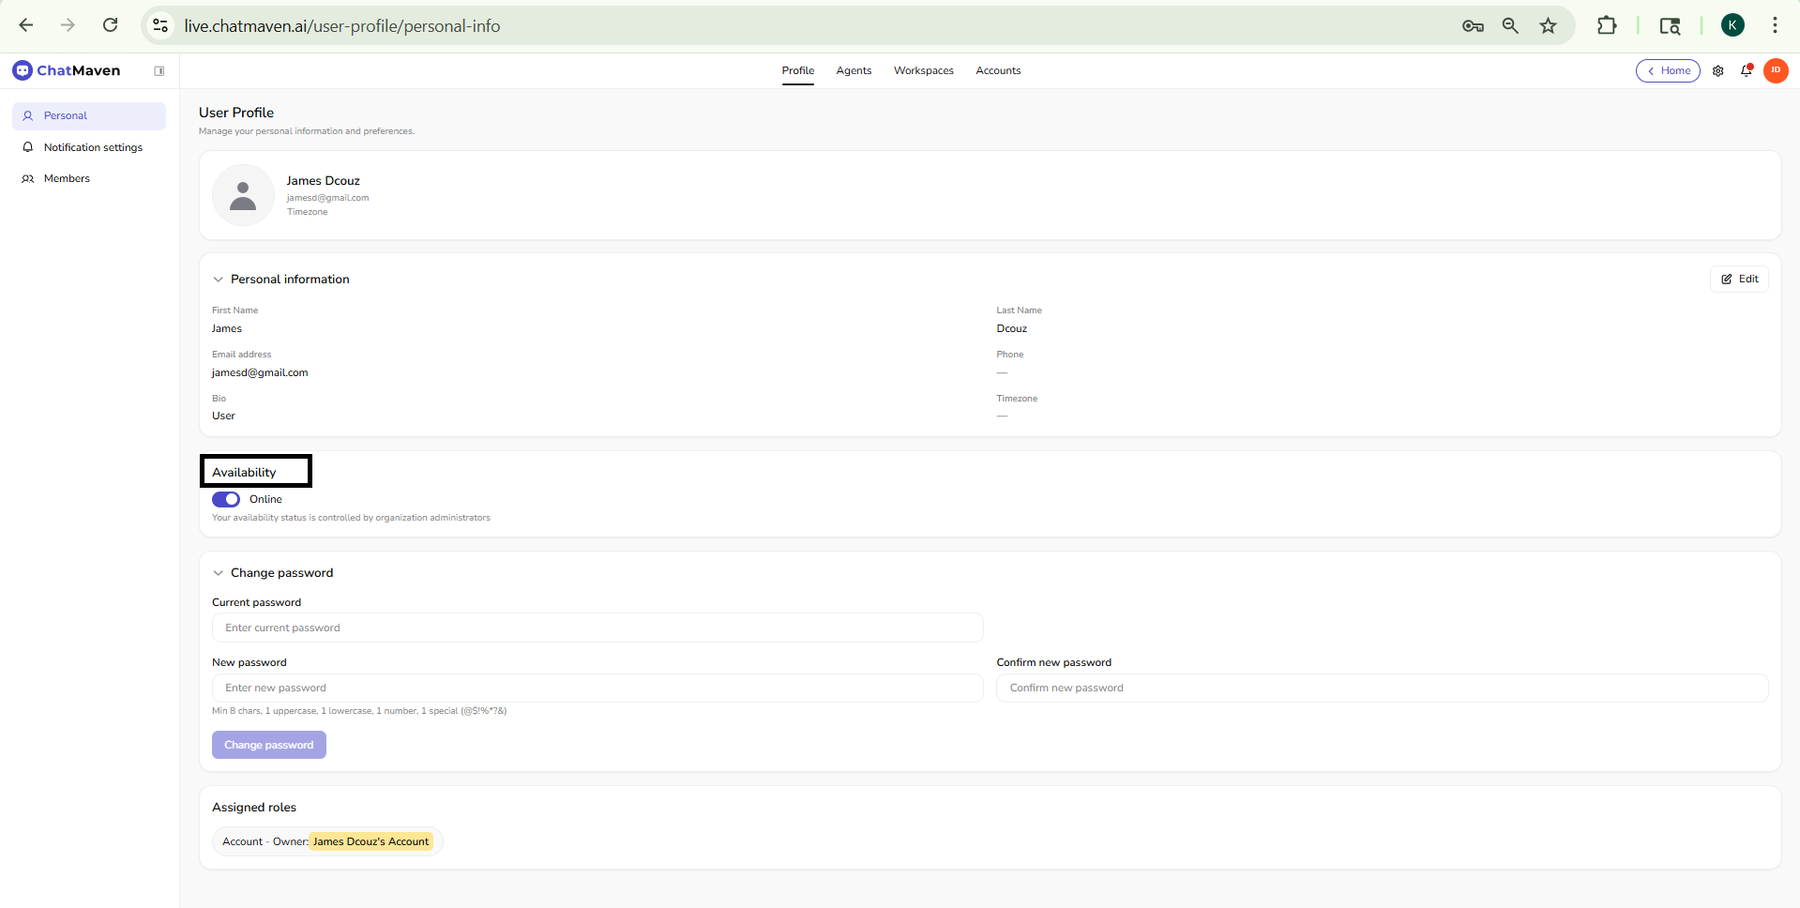Viewport: 1800px width, 908px height.
Task: Collapse the sidebar using panel toggle icon
Action: point(159,70)
